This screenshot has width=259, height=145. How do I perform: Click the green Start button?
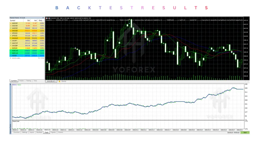coord(245,132)
